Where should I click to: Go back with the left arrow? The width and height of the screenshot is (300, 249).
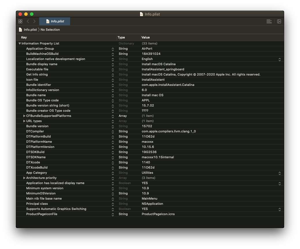click(x=28, y=21)
